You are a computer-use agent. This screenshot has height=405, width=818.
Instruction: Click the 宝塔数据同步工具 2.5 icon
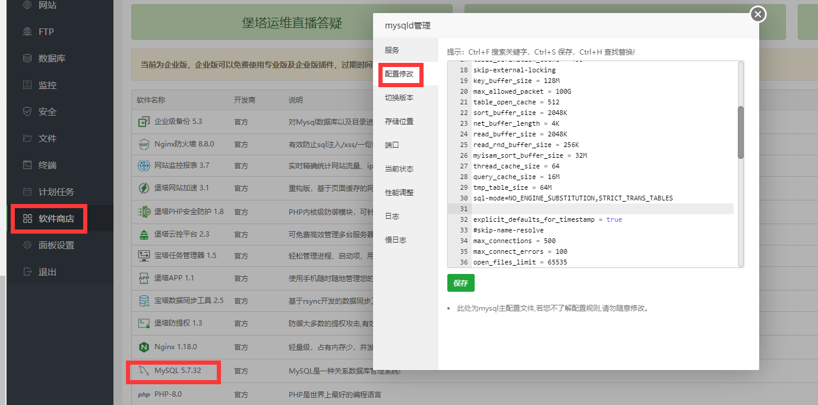(144, 301)
